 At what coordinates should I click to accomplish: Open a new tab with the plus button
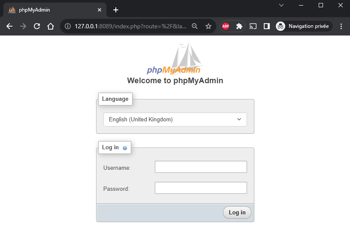click(x=116, y=10)
